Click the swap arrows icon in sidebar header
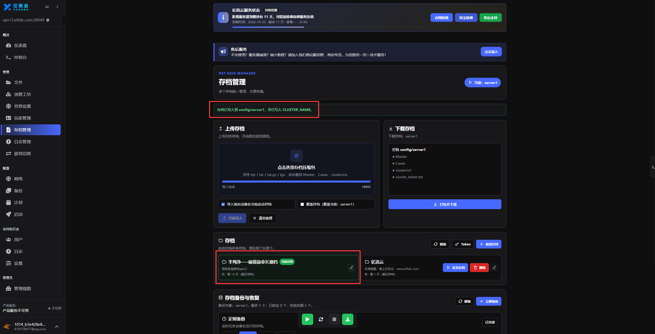Image resolution: width=655 pixels, height=334 pixels. [x=47, y=7]
